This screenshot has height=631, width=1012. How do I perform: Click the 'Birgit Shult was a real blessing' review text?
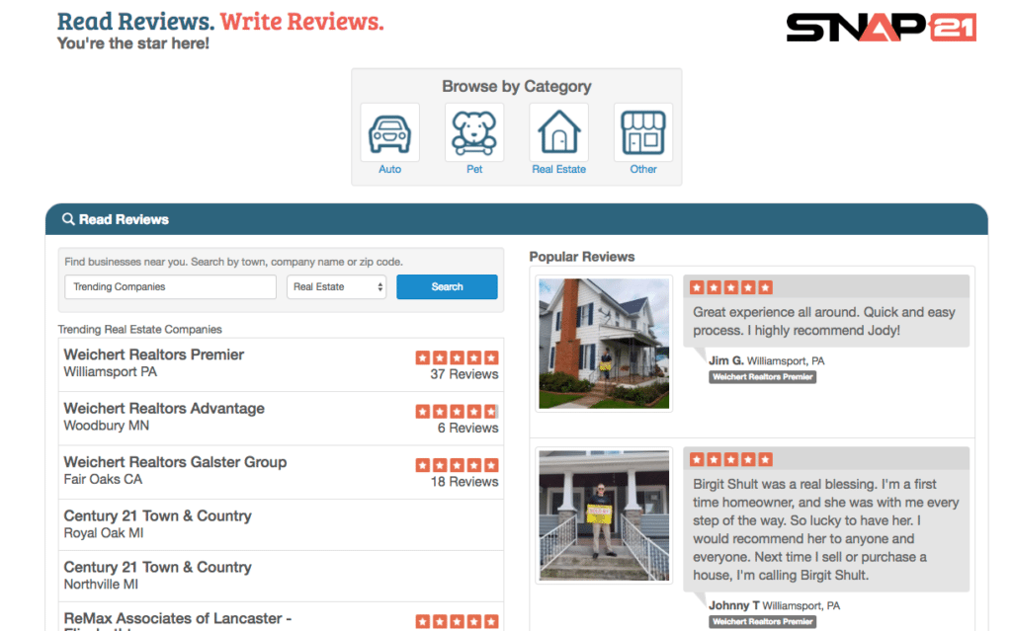coord(826,529)
